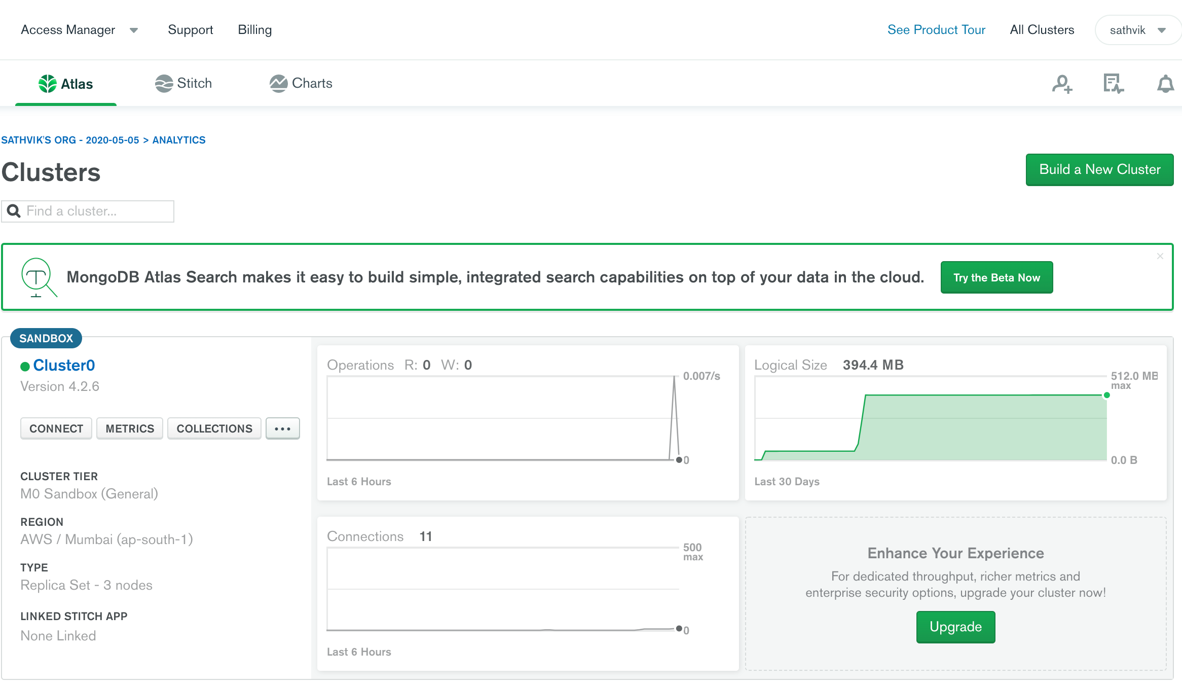
Task: Expand the chevron next to Access Manager
Action: [134, 30]
